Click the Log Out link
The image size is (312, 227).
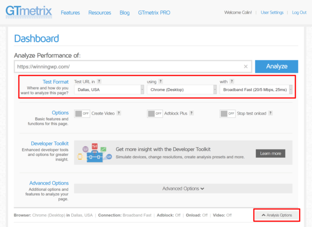click(299, 13)
